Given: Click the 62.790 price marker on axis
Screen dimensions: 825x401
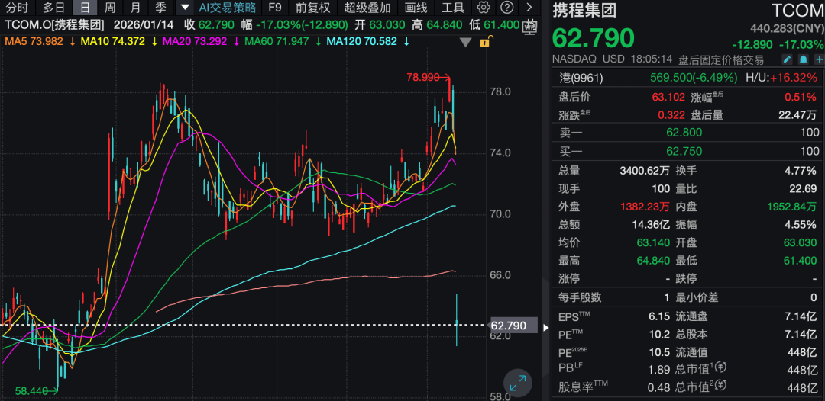Looking at the screenshot, I should coord(509,326).
